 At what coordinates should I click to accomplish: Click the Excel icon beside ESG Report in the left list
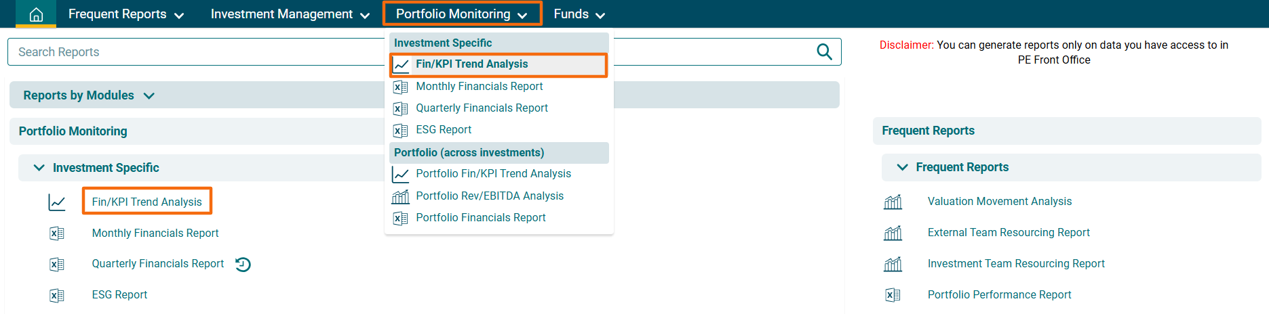tap(57, 295)
